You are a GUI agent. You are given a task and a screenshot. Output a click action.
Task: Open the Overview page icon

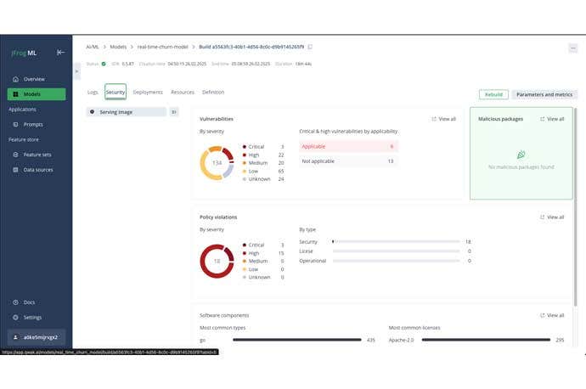coord(16,79)
